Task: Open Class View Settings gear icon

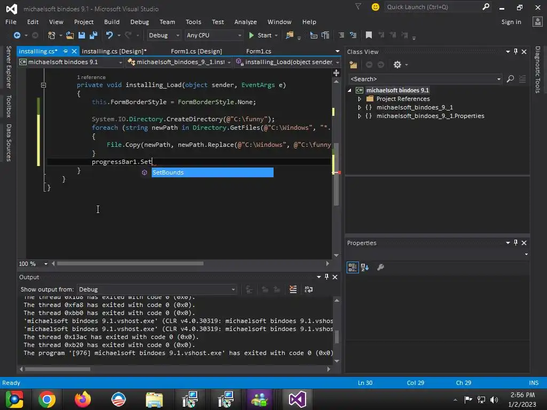Action: 397,65
